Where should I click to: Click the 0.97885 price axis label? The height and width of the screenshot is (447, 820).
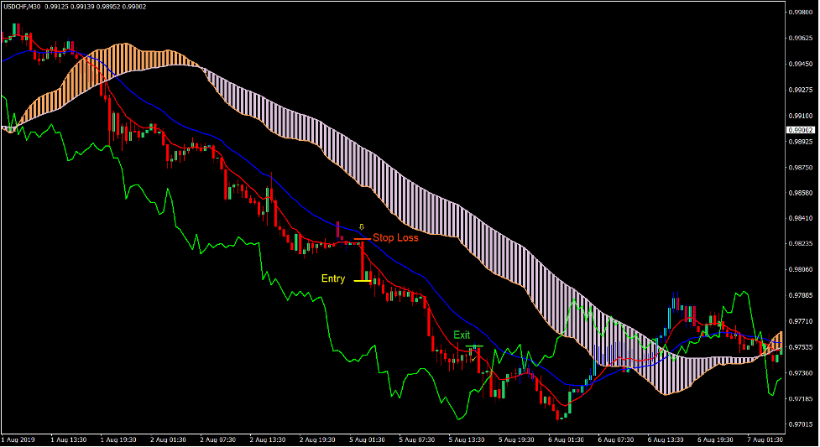point(800,295)
